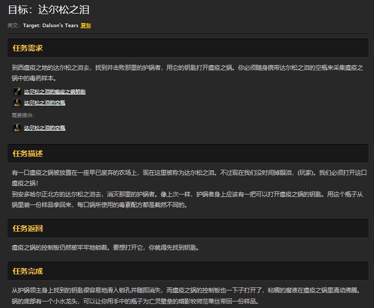Click the English name Target: Dalson's Tears

point(50,26)
